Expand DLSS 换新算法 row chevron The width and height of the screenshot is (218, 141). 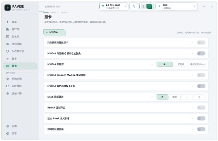[x=152, y=97]
